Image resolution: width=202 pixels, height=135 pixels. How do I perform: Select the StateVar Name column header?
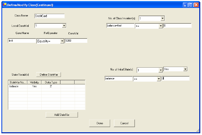click(18, 82)
